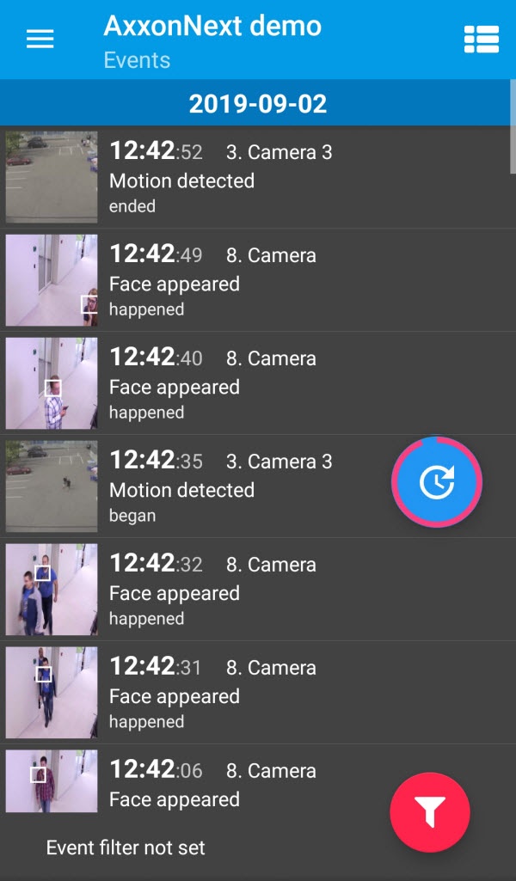Open the red event filter button
The height and width of the screenshot is (881, 516).
(x=430, y=811)
